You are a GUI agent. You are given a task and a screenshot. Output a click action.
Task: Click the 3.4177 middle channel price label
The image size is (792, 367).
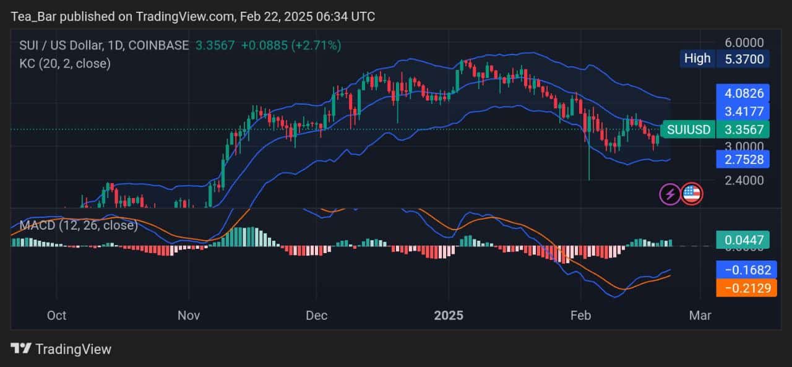click(742, 111)
